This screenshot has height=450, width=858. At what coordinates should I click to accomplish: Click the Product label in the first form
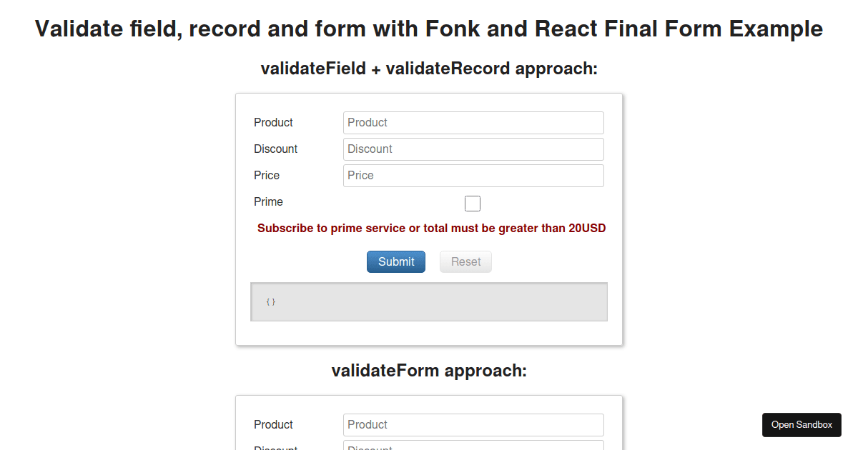(x=273, y=123)
